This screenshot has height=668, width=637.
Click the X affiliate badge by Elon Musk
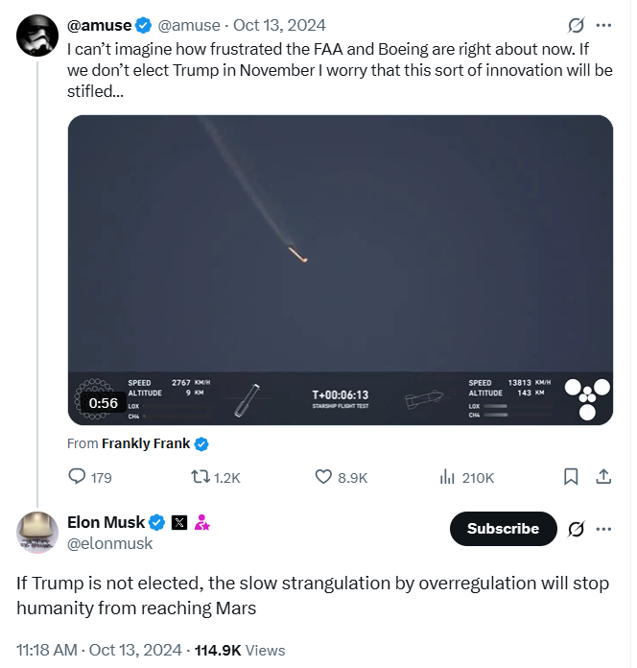click(x=178, y=523)
